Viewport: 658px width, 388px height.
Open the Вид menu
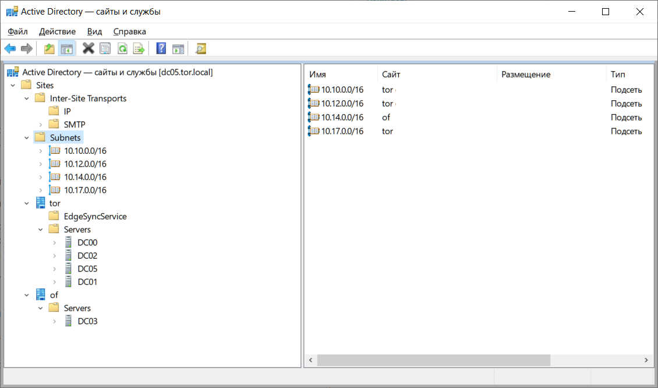coord(94,31)
